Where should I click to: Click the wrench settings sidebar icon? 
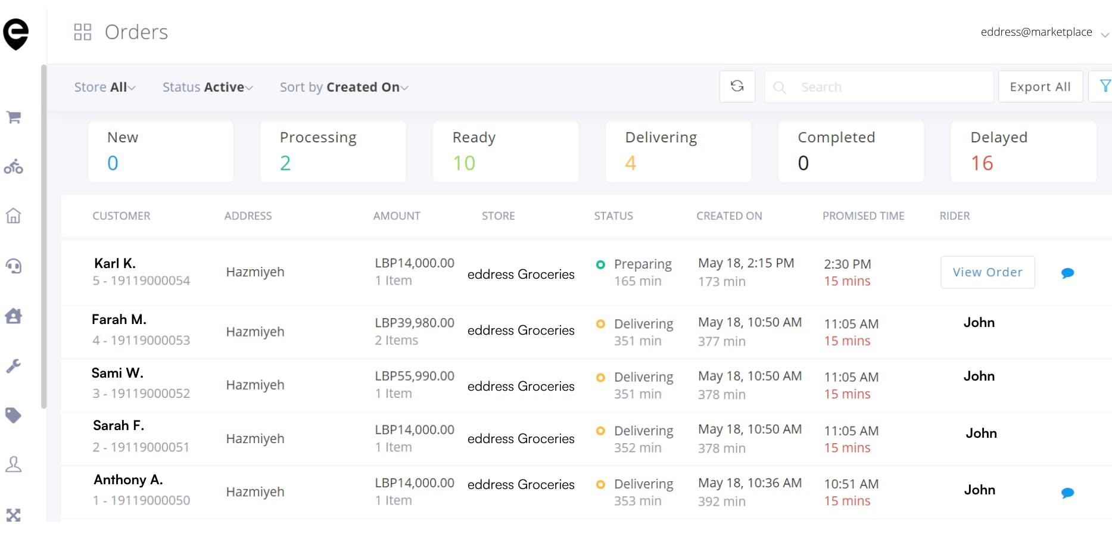tap(14, 366)
